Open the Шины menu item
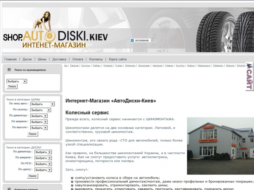Image resolution: width=254 pixels, height=190 pixels. [x=42, y=59]
